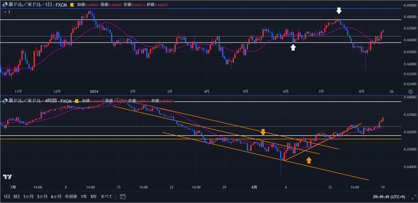Open the go-to-date calendar icon
Image resolution: width=418 pixels, height=203 pixels.
coord(122,196)
